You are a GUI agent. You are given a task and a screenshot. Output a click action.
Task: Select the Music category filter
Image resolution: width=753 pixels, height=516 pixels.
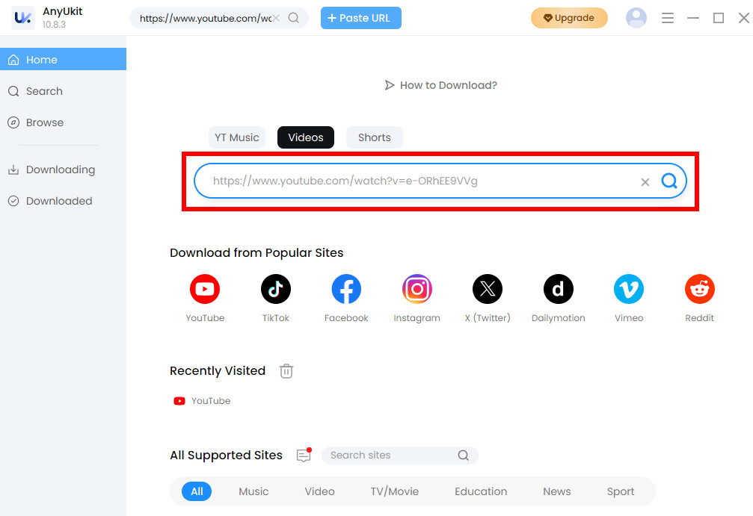click(253, 491)
